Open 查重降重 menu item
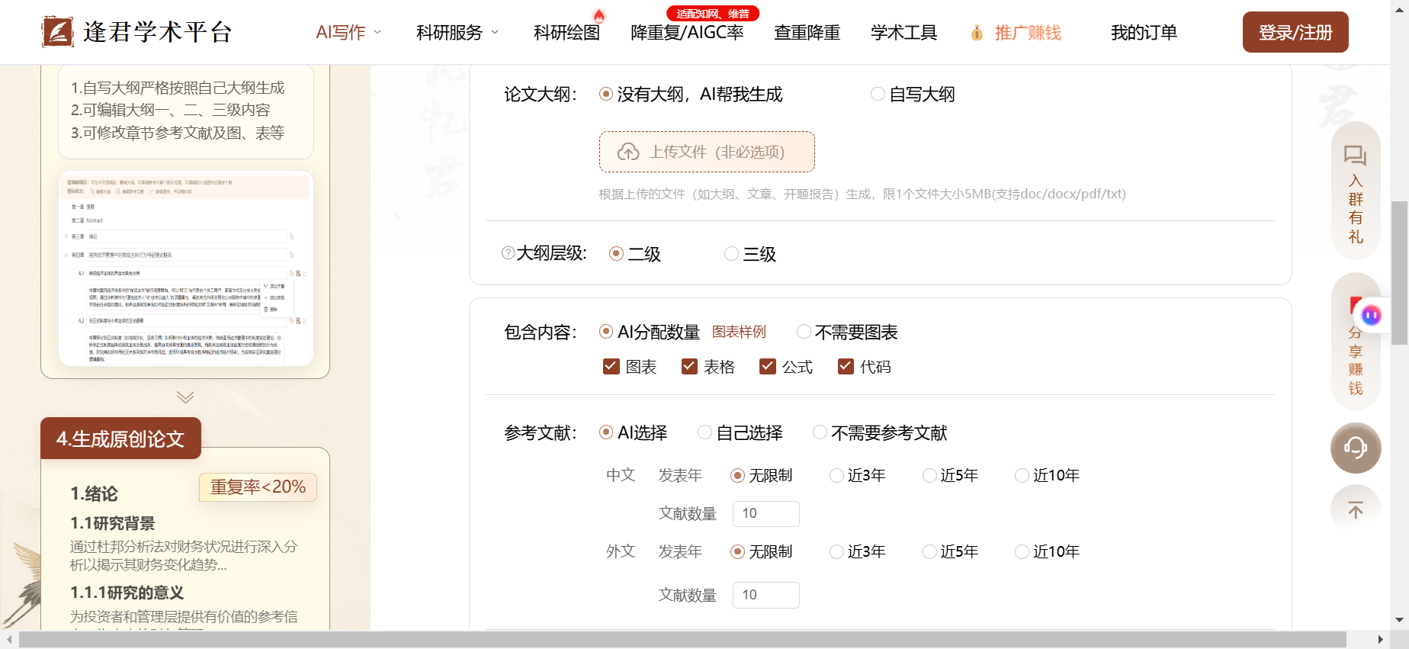Image resolution: width=1409 pixels, height=649 pixels. [x=807, y=33]
